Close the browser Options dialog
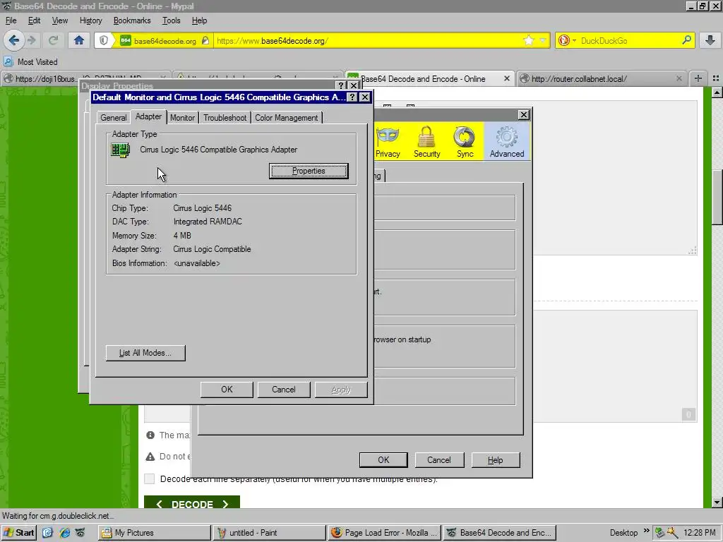This screenshot has width=723, height=542. [524, 114]
